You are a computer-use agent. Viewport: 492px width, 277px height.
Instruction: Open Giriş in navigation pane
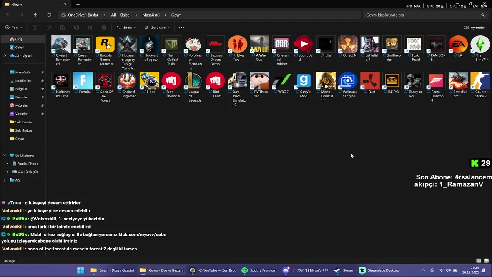[23, 39]
